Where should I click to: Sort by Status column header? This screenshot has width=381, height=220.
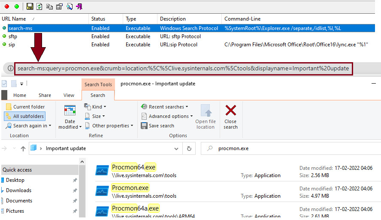(106, 19)
